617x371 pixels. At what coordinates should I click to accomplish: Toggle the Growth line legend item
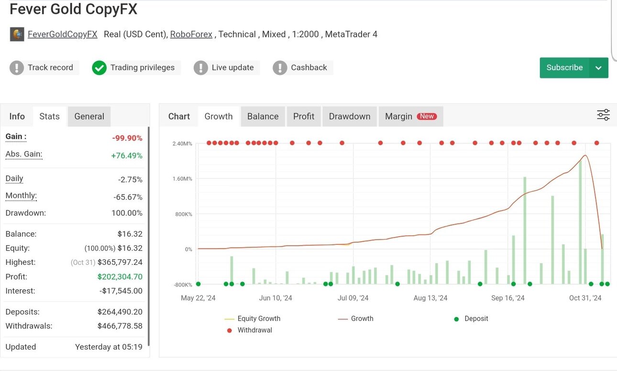coord(355,318)
